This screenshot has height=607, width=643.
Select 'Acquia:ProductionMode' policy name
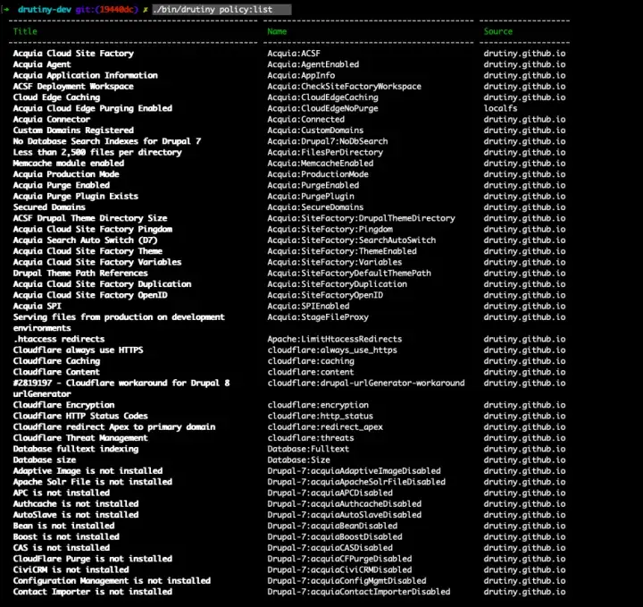(x=318, y=174)
